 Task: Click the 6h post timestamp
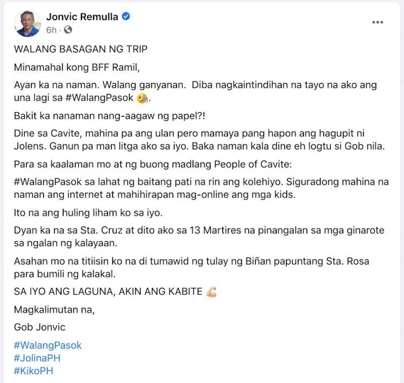52,30
